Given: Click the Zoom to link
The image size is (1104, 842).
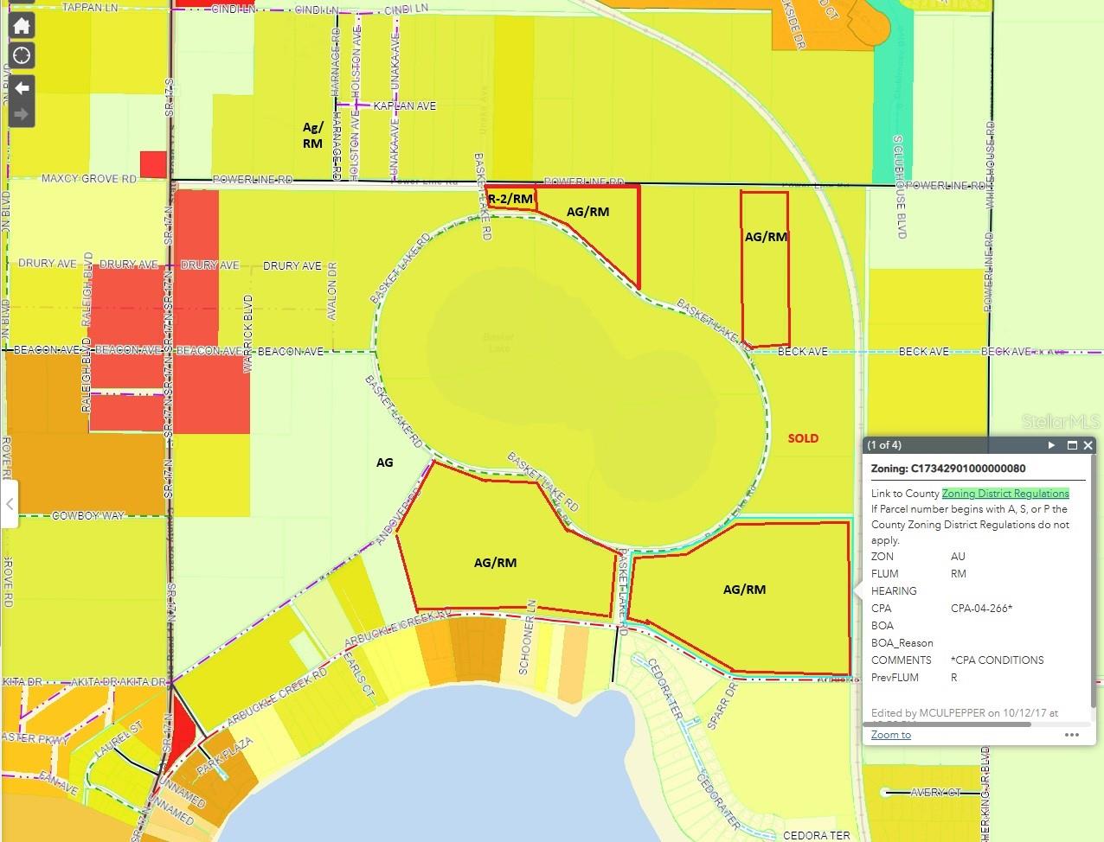Looking at the screenshot, I should pos(890,735).
